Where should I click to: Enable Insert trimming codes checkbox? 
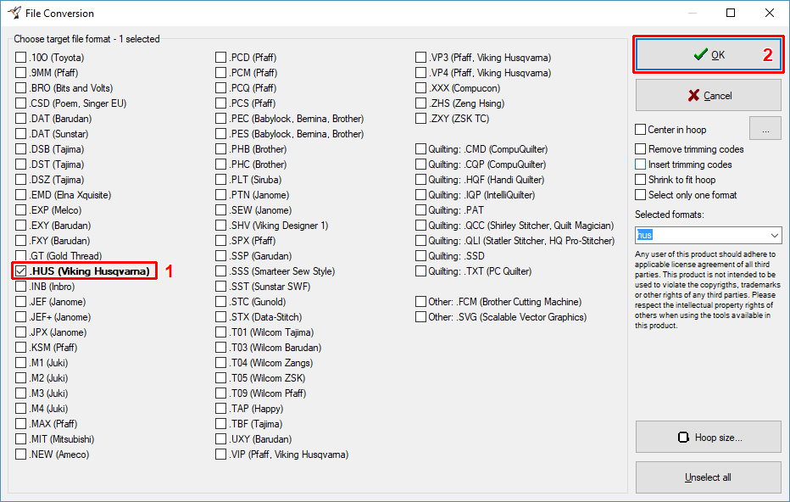640,165
